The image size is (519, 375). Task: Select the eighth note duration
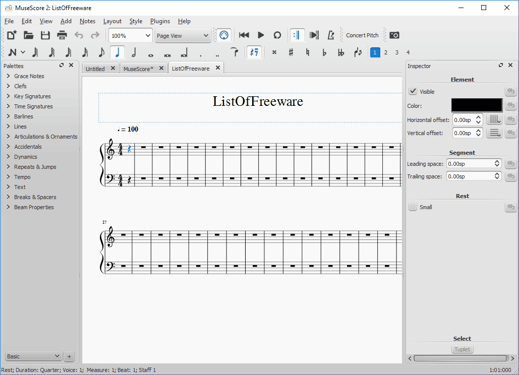pos(101,52)
